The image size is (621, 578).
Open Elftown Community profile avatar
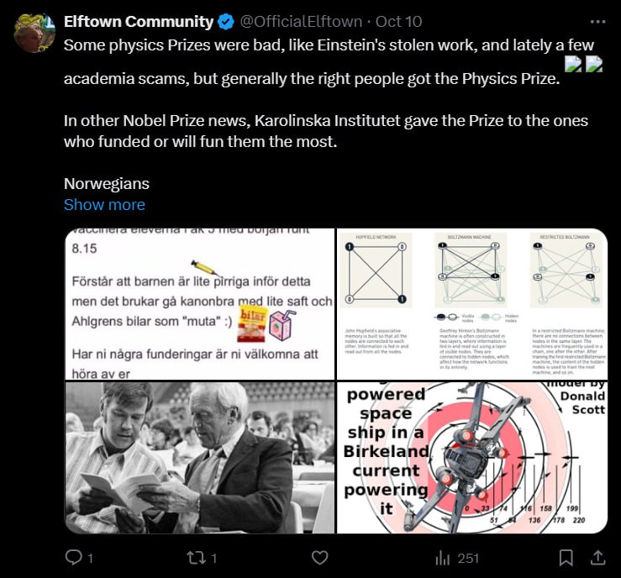click(34, 34)
